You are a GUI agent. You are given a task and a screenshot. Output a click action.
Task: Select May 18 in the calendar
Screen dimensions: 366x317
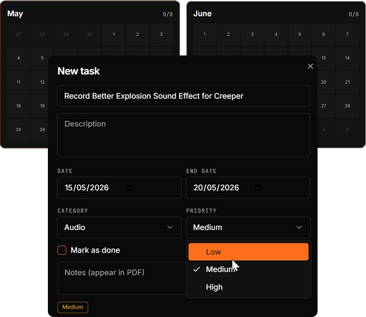(x=19, y=106)
